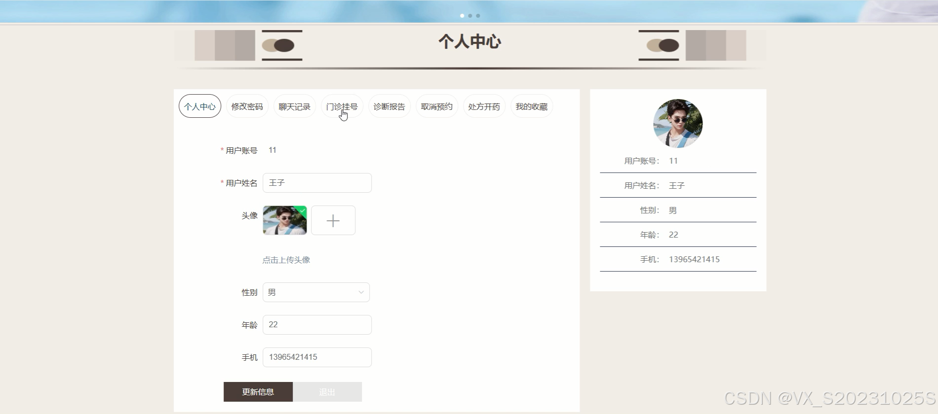
Task: Click 用户账号 value 11 in sidebar card
Action: point(673,161)
